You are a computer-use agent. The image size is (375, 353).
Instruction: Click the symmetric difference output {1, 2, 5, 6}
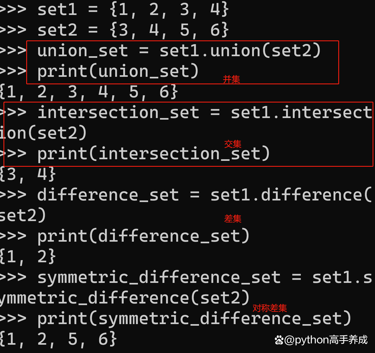(x=58, y=339)
